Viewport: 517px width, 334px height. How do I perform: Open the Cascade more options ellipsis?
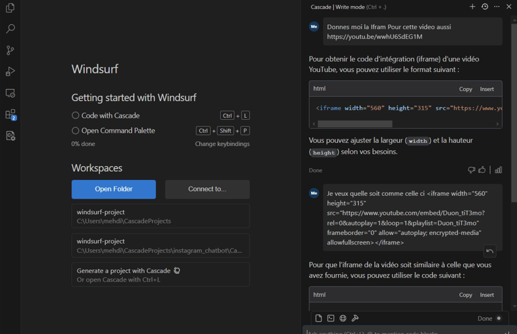(497, 7)
